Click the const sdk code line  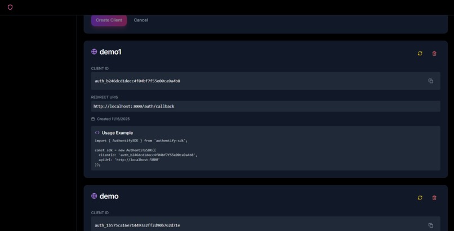pyautogui.click(x=125, y=150)
